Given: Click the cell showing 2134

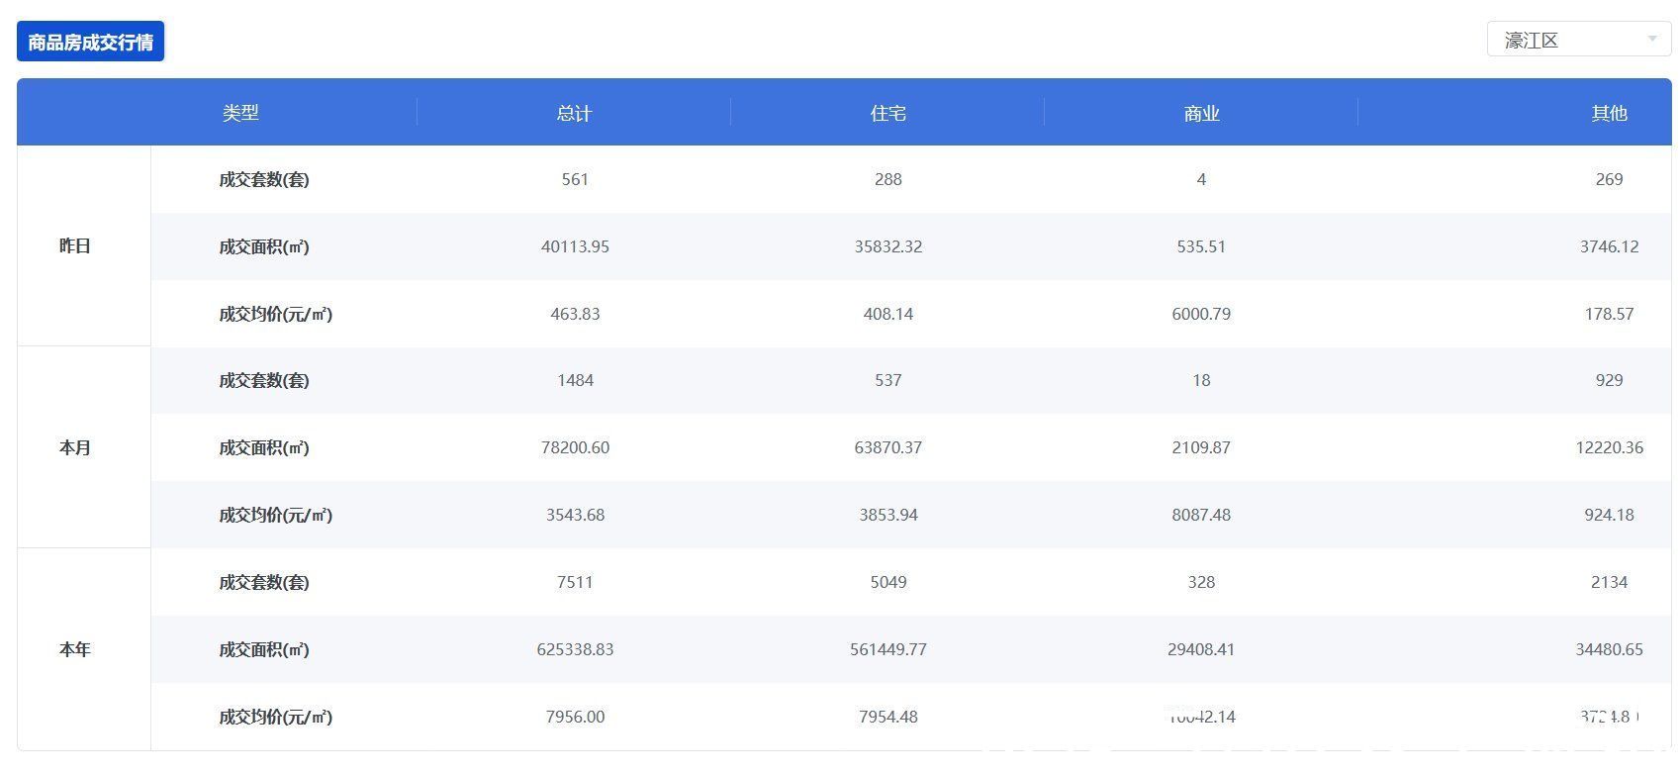Looking at the screenshot, I should point(1609,582).
